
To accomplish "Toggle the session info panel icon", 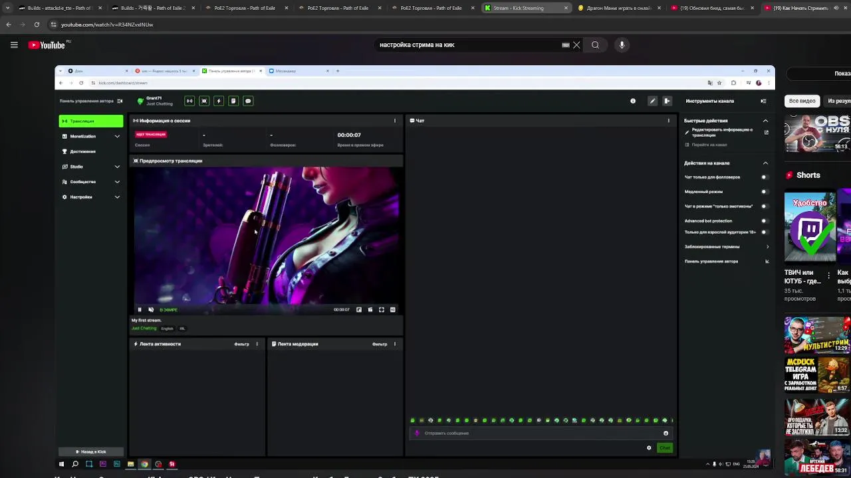I will pos(189,101).
